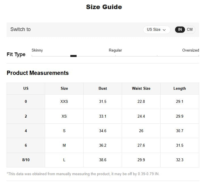Switch measurement units to CM
The image size is (206, 182).
(x=190, y=30)
